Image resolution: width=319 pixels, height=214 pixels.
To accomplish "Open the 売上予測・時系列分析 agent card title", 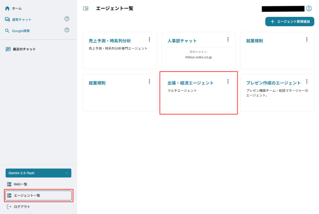I will point(110,41).
